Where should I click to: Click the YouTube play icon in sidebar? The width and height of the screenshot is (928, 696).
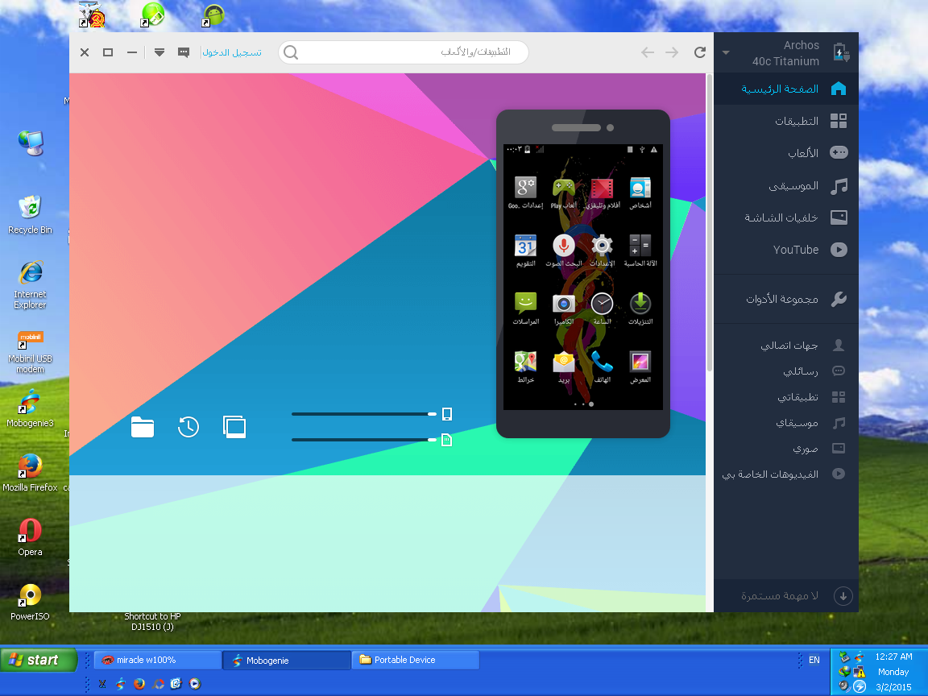pos(839,250)
